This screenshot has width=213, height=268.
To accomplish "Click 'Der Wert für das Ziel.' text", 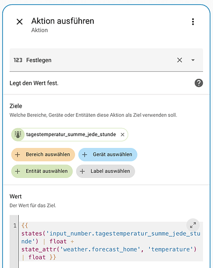I will click(33, 205).
